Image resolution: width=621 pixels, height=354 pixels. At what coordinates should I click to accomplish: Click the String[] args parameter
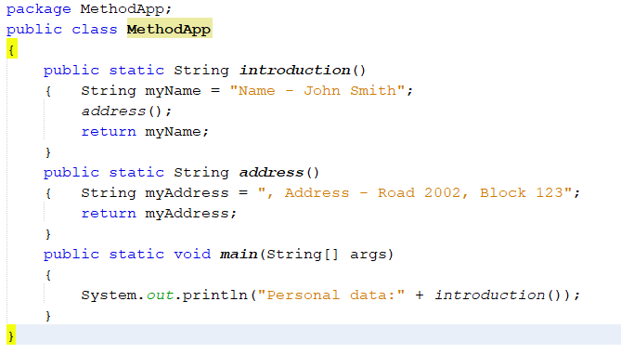(330, 254)
